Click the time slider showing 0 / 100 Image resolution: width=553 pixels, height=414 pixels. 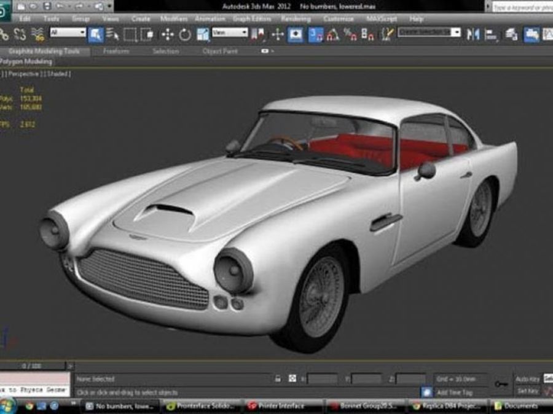point(34,366)
